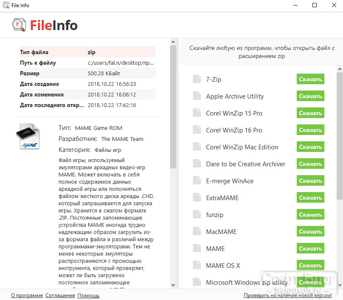Click Скачать next to MAME

310,248
